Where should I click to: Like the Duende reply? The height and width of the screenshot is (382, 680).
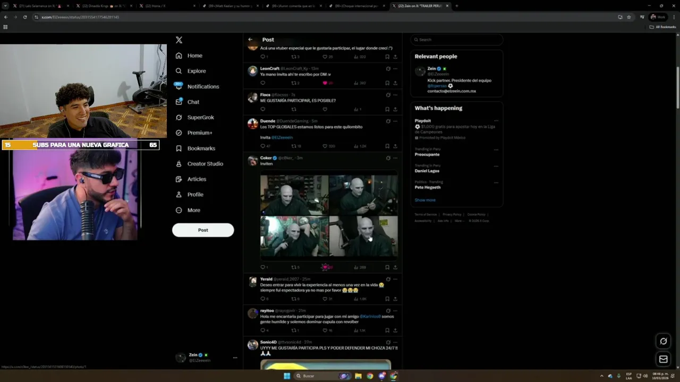325,146
